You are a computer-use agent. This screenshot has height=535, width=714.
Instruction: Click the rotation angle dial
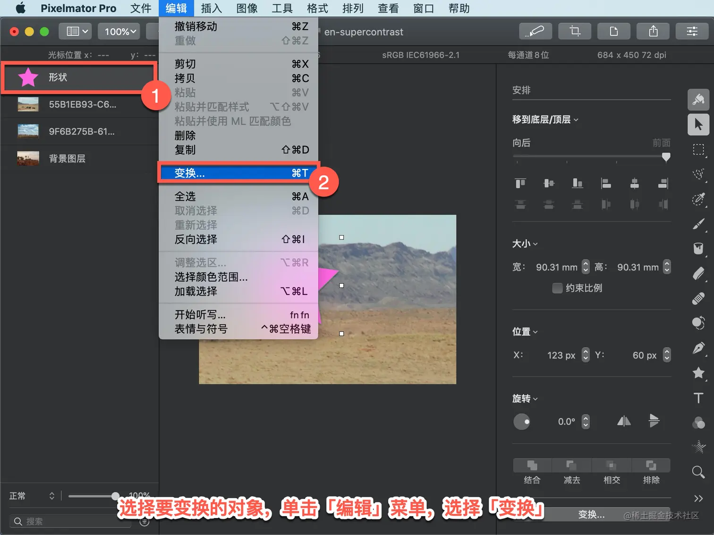tap(522, 421)
